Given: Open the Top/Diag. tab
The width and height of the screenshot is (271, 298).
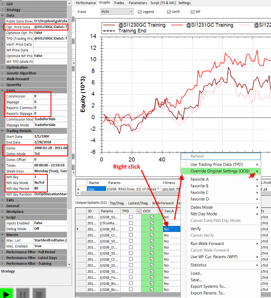Looking at the screenshot, I should pos(117,203).
